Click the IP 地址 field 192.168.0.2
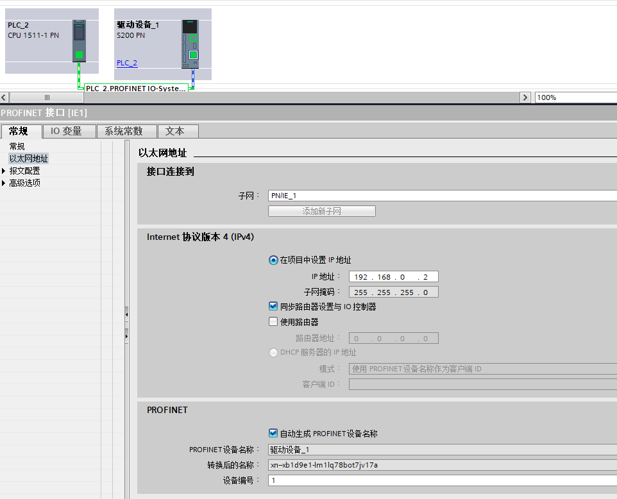The image size is (617, 499). [394, 276]
